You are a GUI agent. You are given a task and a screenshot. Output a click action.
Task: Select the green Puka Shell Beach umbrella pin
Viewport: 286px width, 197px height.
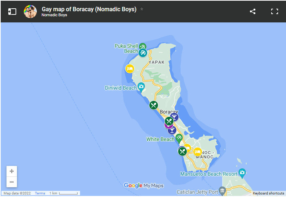click(143, 46)
